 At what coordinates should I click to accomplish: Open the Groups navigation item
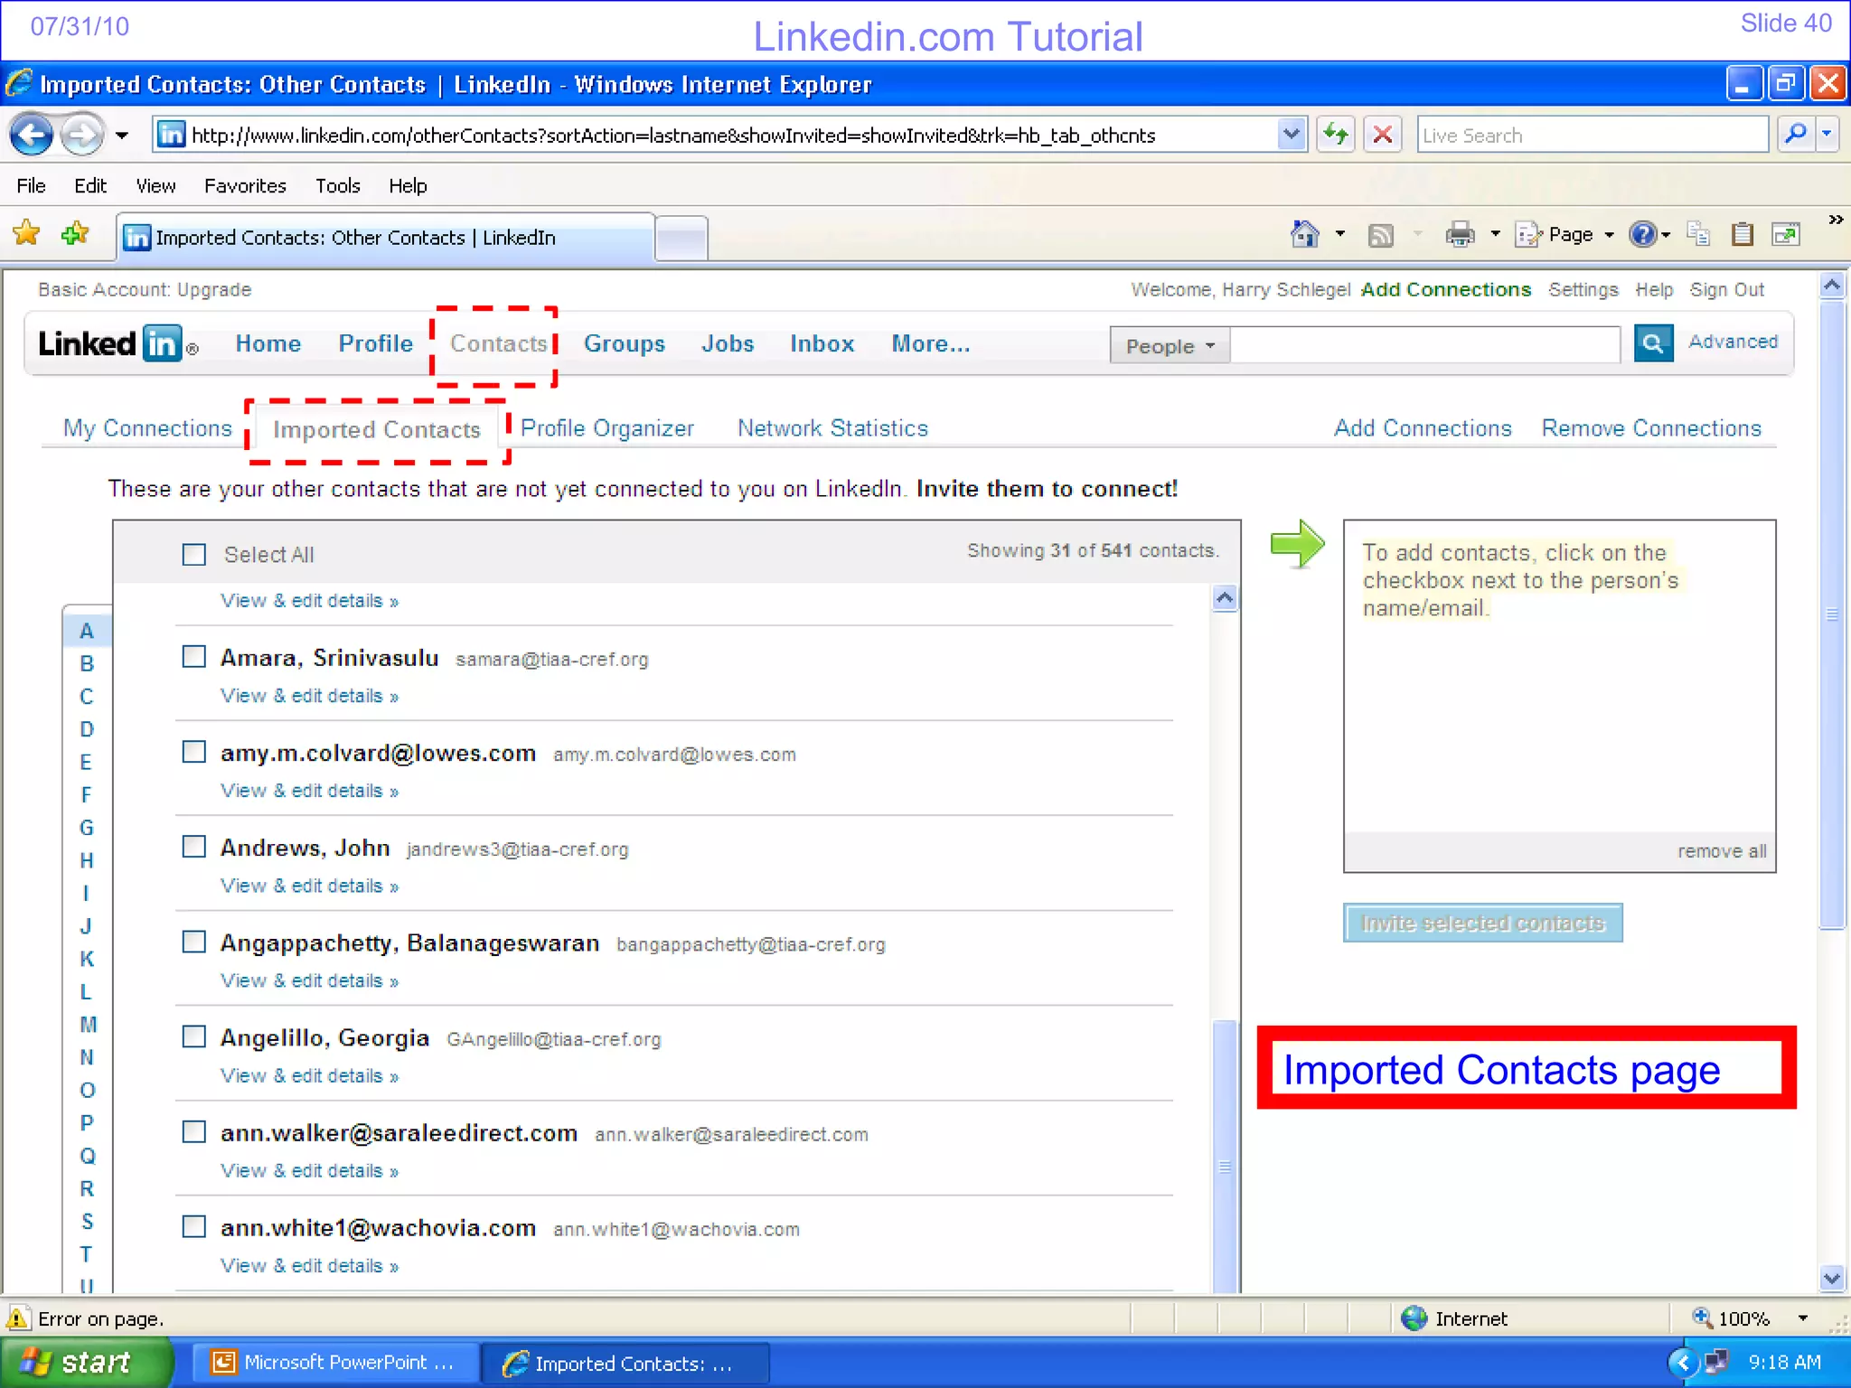tap(624, 344)
